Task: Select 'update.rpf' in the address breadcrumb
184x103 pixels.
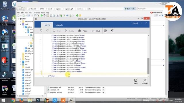Action: click(69, 9)
